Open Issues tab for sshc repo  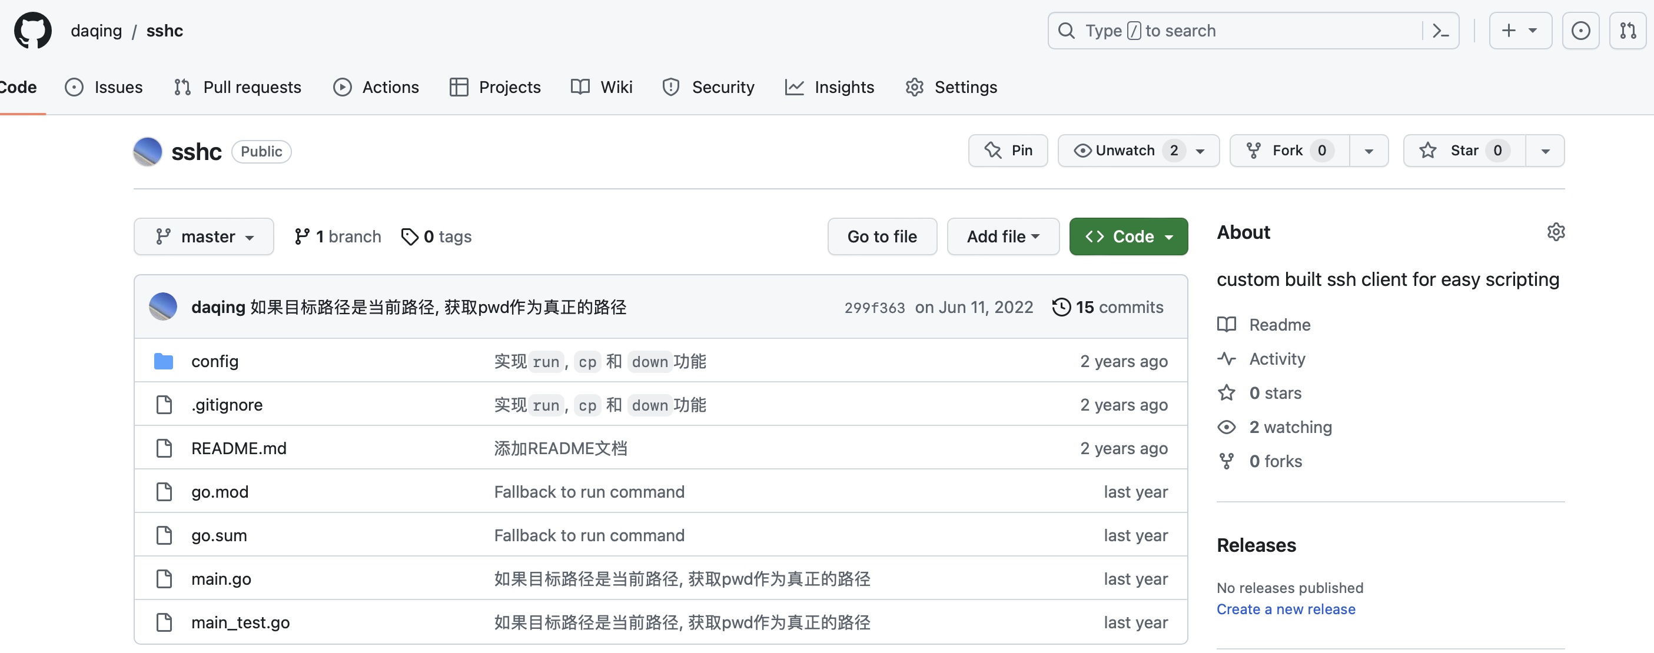click(x=118, y=86)
